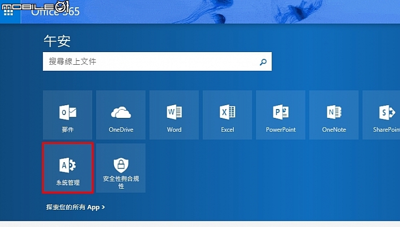Launch the Excel app tile
This screenshot has width=400, height=227.
[227, 115]
